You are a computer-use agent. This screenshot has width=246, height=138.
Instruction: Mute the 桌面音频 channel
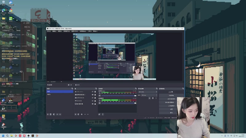coord(99,103)
